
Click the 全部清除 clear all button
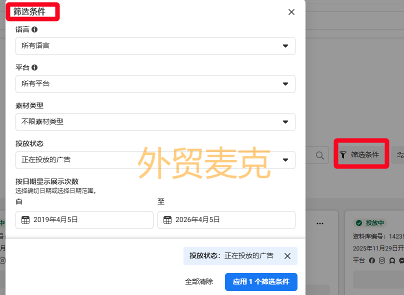[199, 281]
